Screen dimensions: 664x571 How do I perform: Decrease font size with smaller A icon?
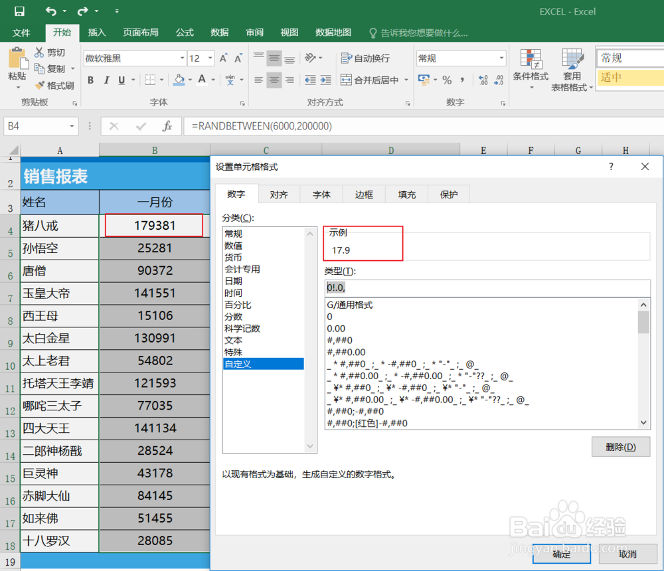coord(238,58)
